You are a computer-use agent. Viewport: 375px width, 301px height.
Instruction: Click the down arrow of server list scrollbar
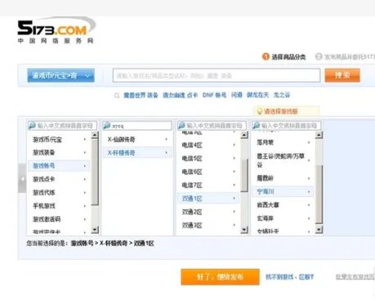point(319,230)
